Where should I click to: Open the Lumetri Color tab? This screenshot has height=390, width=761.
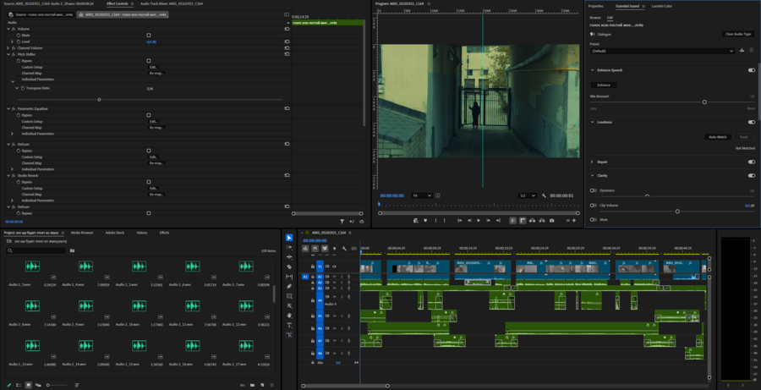[x=661, y=6]
